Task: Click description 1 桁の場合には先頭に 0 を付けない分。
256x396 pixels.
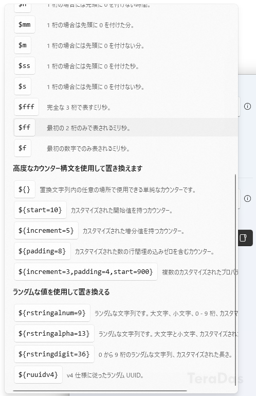Action: pyautogui.click(x=96, y=46)
